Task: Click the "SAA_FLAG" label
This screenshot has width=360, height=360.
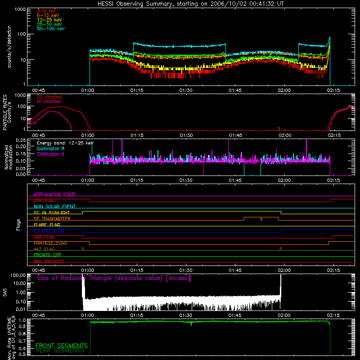Action: tap(44, 237)
